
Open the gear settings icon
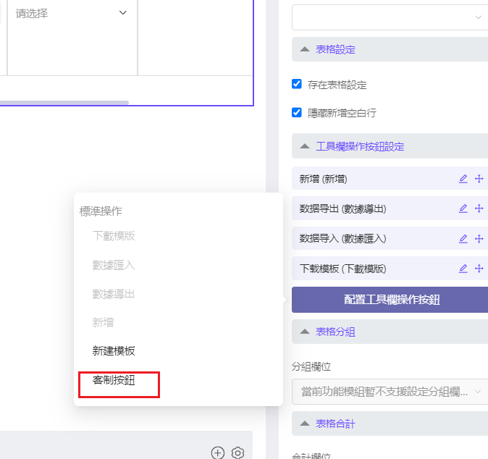[x=237, y=452]
